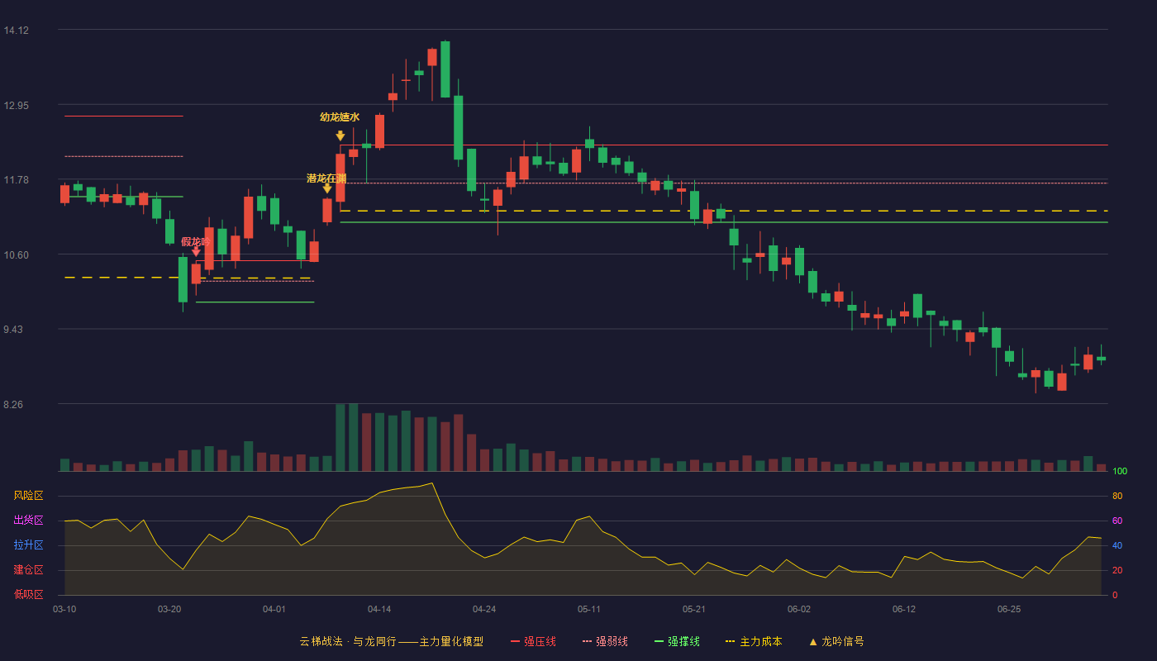
Task: Toggle the 龙吟信号 legend item
Action: [836, 641]
